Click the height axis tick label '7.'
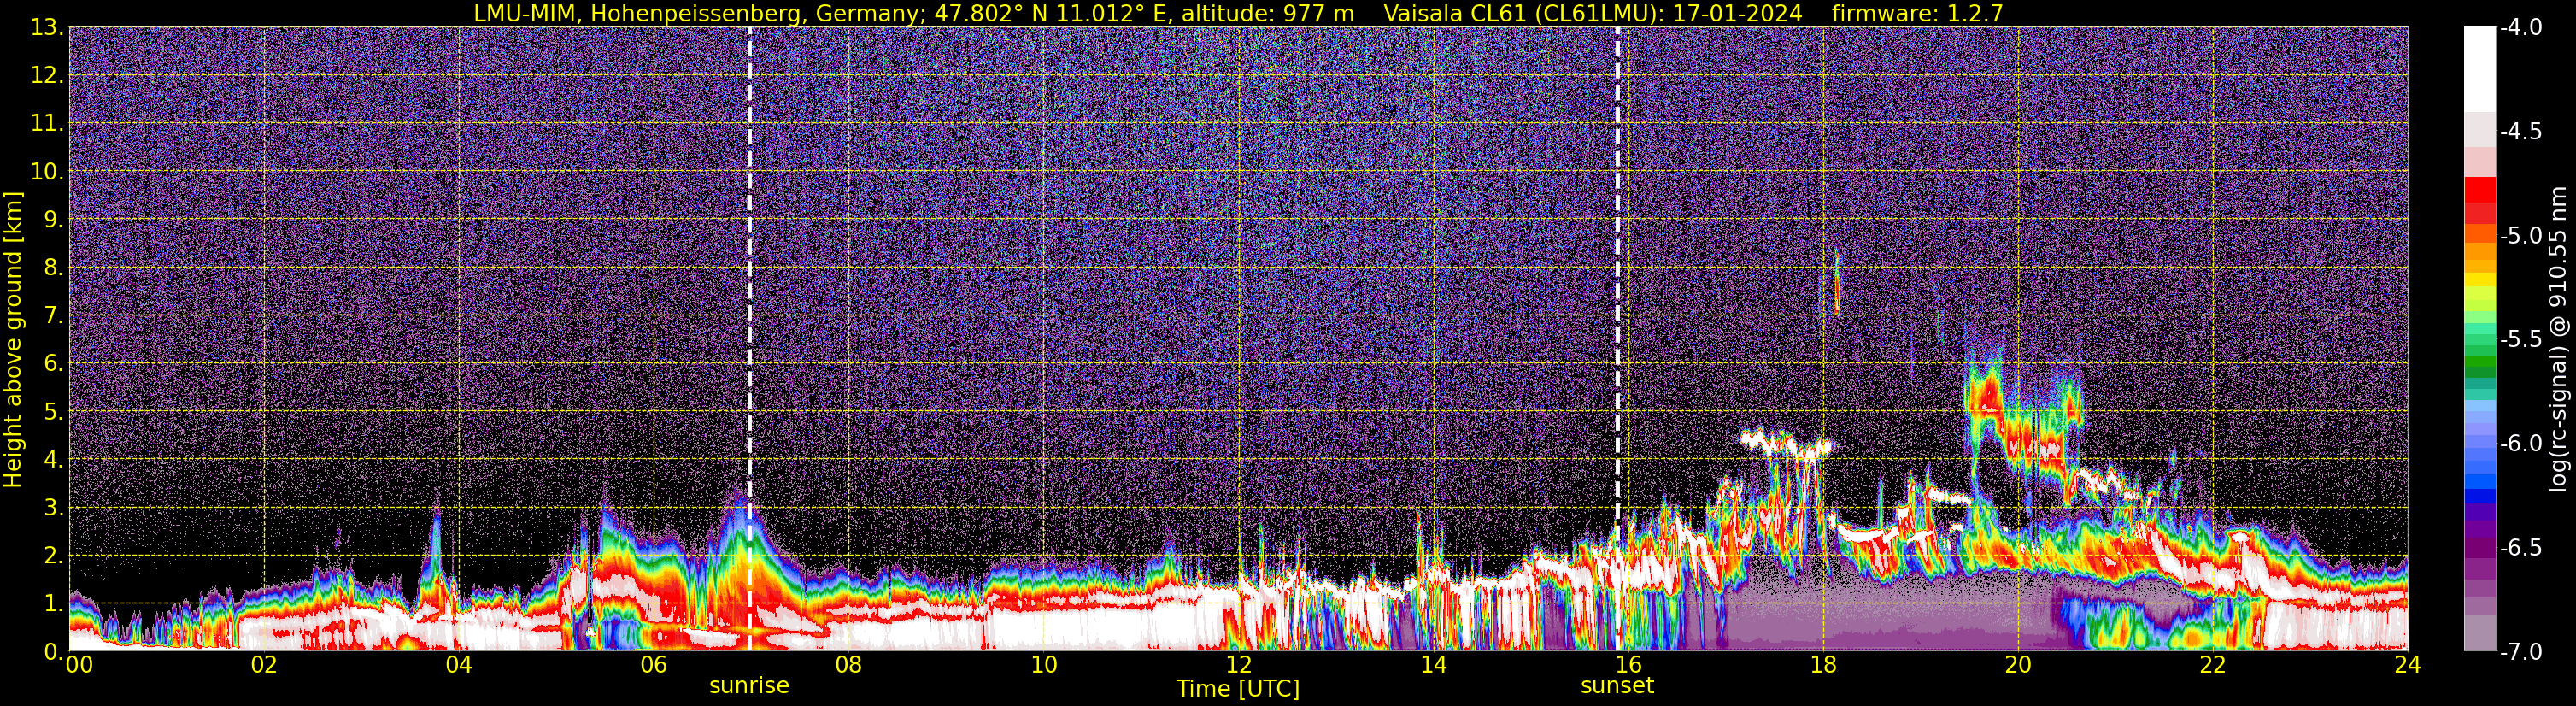 (53, 316)
